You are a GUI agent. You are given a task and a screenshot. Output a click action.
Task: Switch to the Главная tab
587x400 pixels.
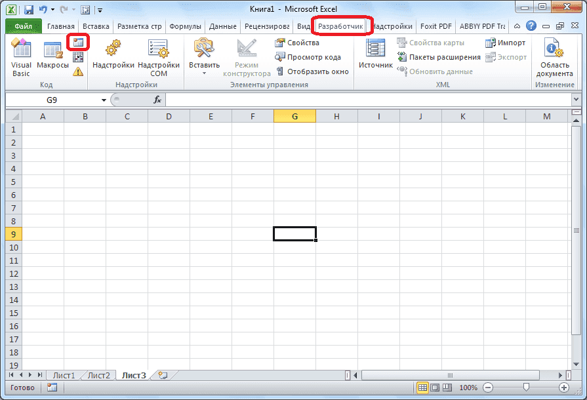pyautogui.click(x=60, y=26)
